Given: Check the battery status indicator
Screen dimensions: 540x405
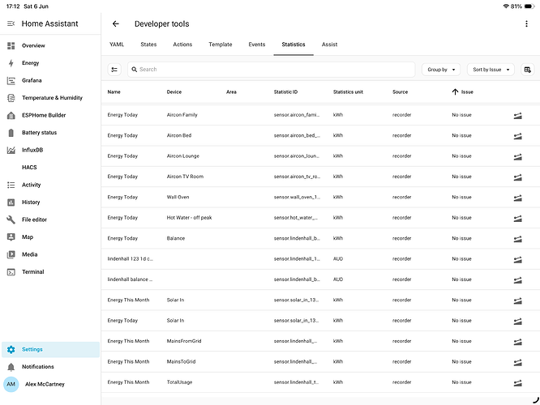Looking at the screenshot, I should pos(529,6).
